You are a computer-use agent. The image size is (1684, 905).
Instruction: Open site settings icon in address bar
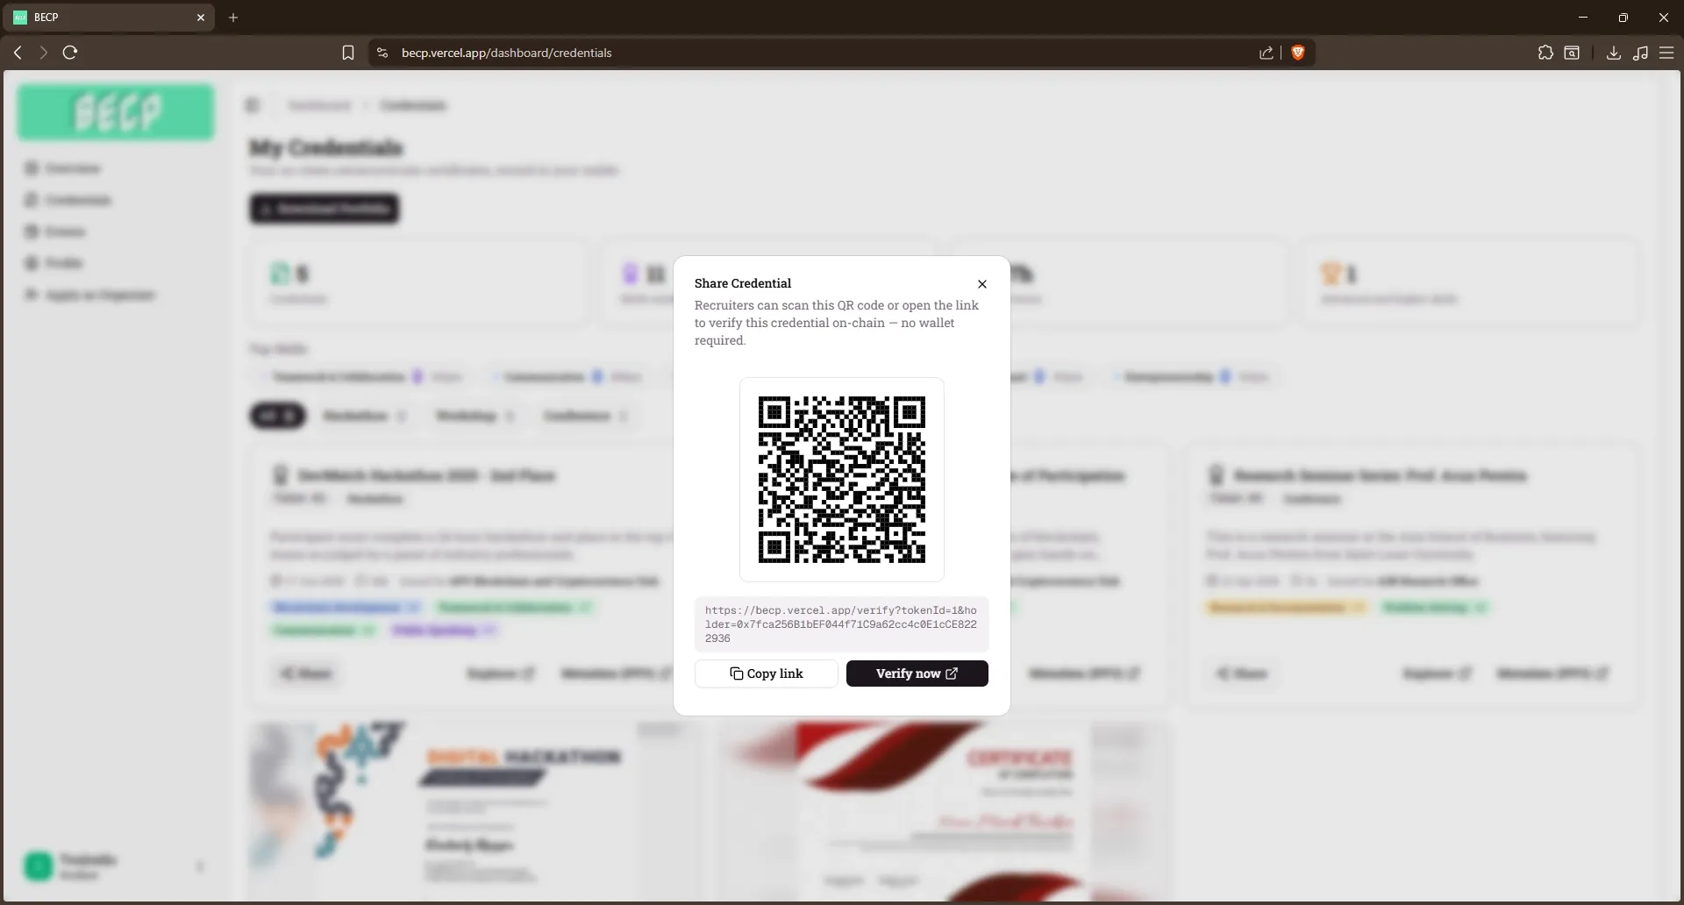coord(382,53)
